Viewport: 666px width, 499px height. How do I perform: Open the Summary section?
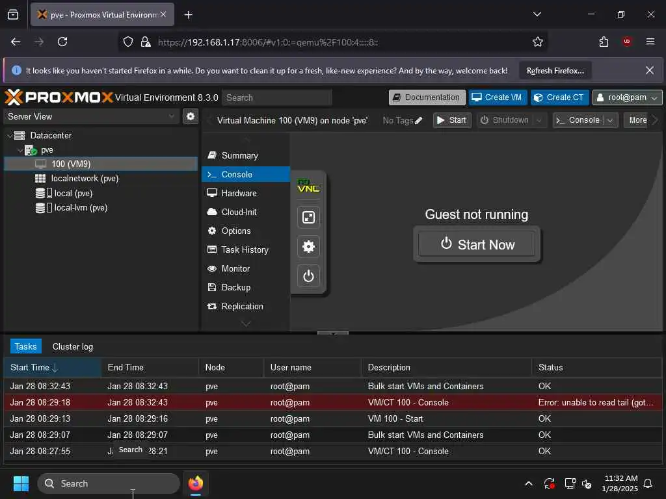pyautogui.click(x=245, y=156)
